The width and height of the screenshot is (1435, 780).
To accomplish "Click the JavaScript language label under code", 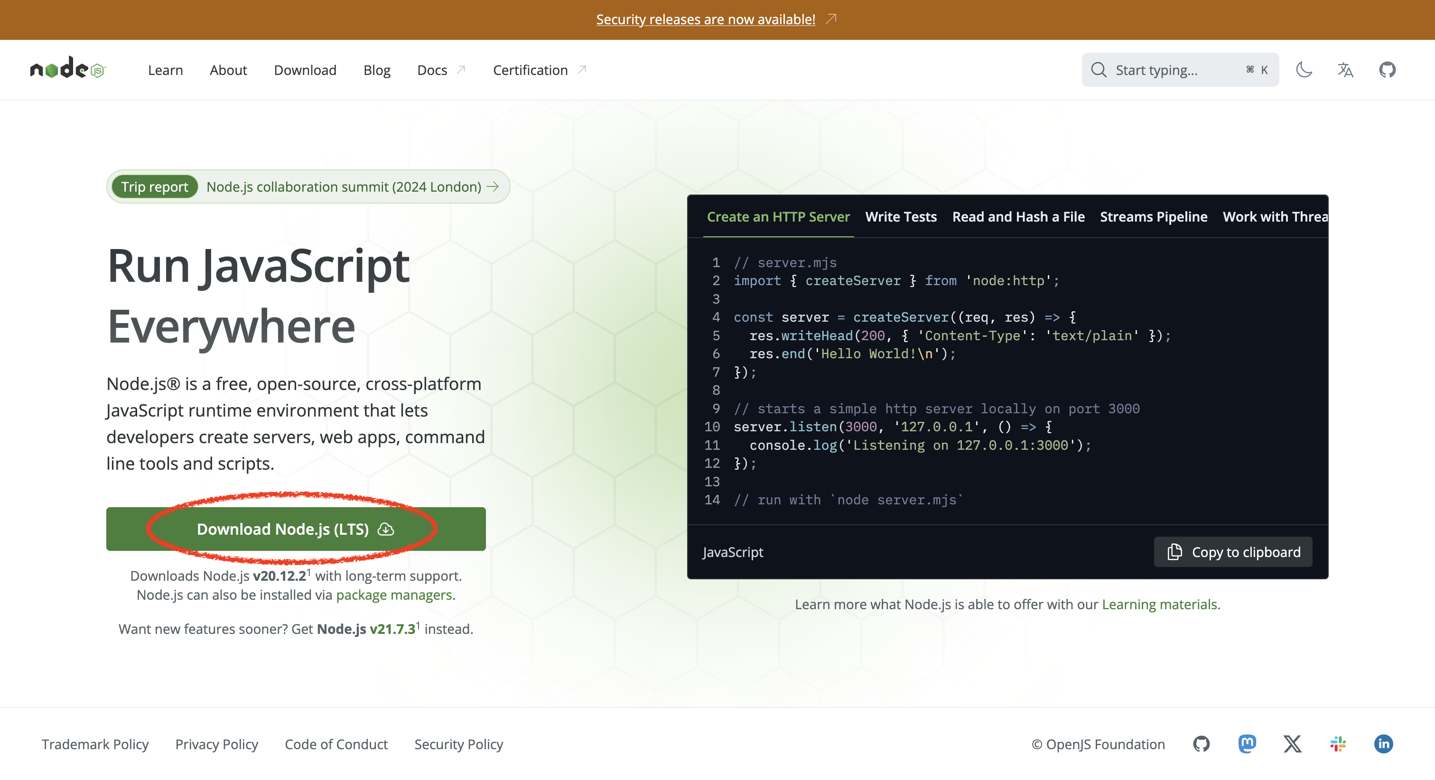I will tap(733, 552).
